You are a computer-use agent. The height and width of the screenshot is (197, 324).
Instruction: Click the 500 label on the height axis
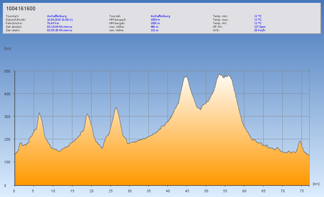pos(7,71)
